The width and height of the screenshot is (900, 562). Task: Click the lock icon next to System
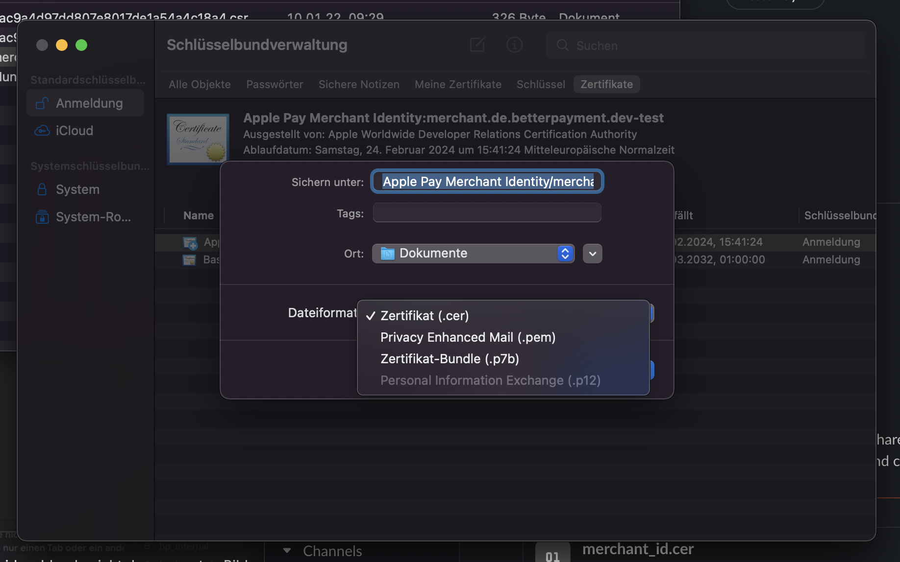[42, 189]
